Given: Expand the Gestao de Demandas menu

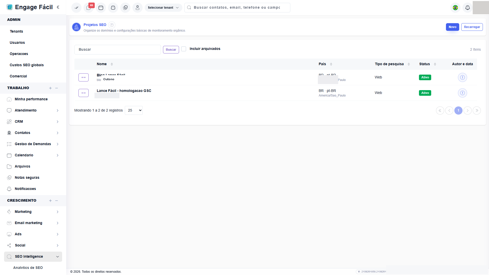Looking at the screenshot, I should pos(33,144).
